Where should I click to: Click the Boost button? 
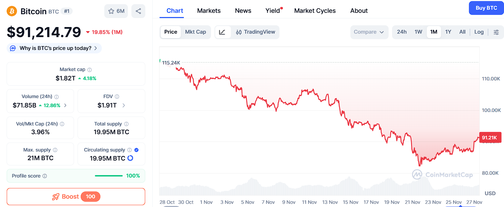[76, 197]
